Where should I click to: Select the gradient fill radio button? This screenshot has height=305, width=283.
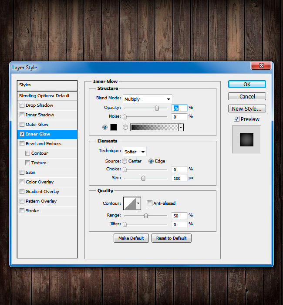point(125,127)
